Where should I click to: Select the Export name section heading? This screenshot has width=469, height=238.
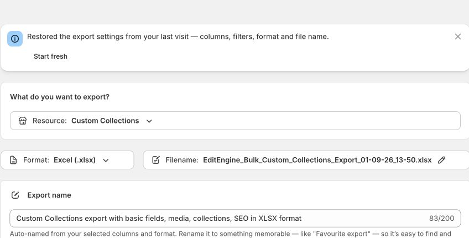[49, 195]
